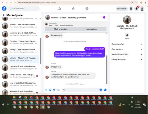The image size is (148, 114).
Task: Click More options button
Action: 92,29
